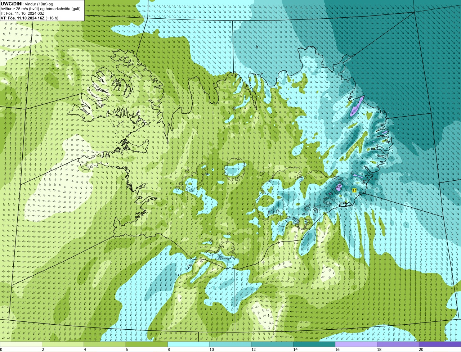Click the legend scale label '20'
Screen dimensions: 461x352
pyautogui.click(x=421, y=349)
